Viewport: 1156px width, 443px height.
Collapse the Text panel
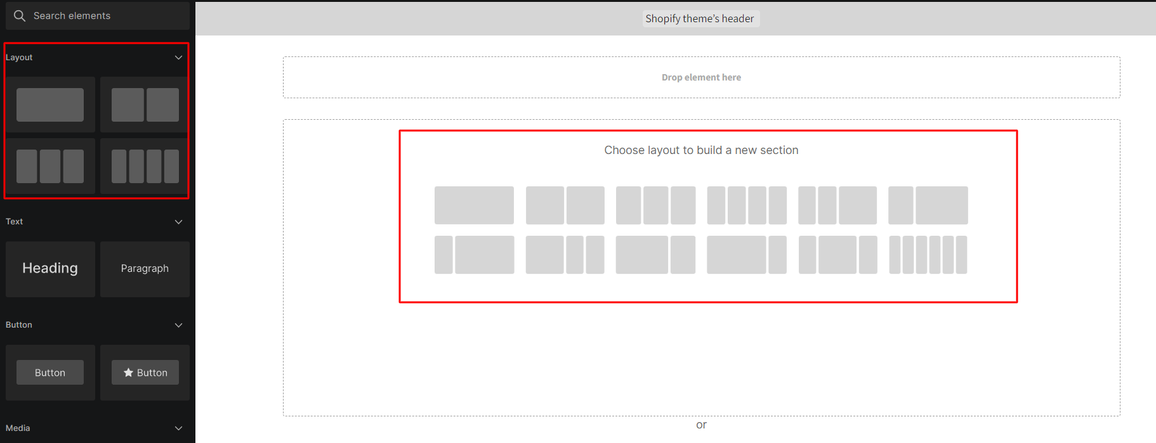[x=178, y=222]
